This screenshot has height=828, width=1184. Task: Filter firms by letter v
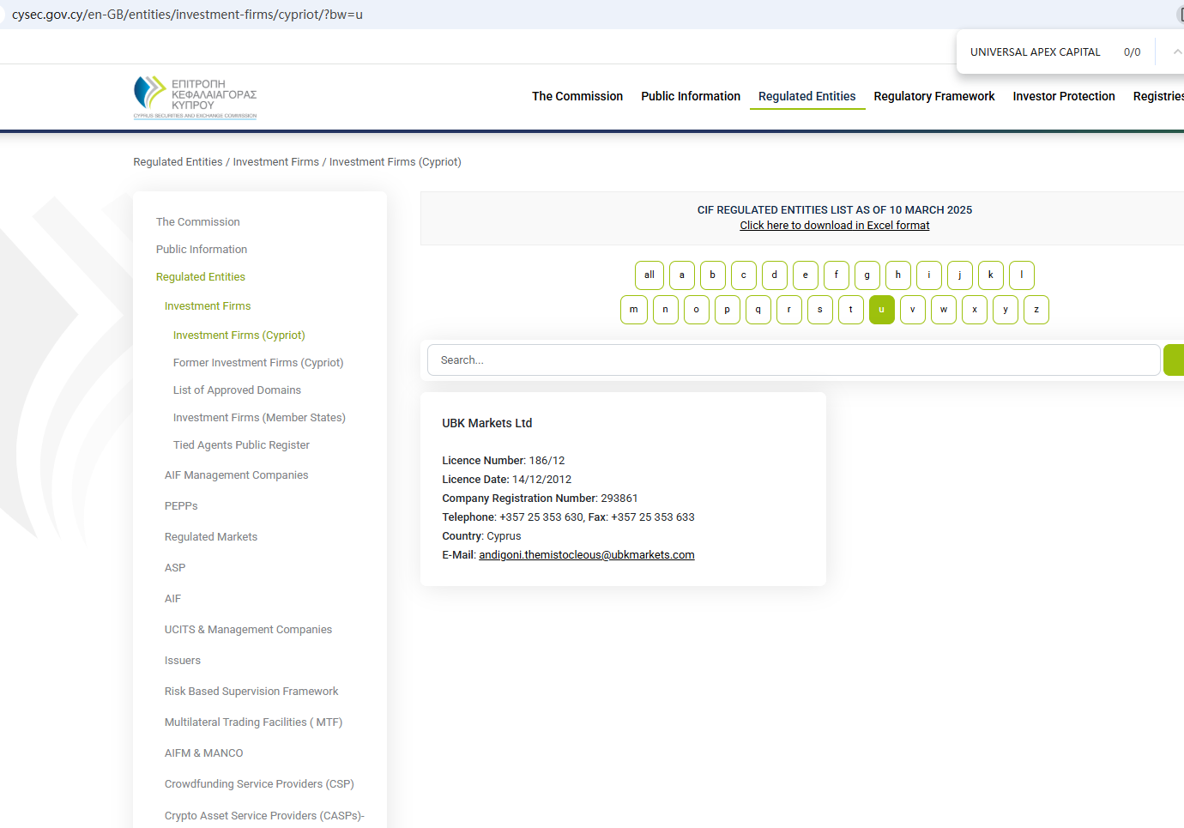(913, 310)
